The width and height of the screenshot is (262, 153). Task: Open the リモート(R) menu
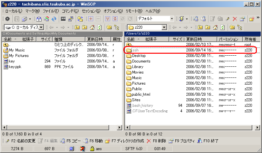pyautogui.click(x=134, y=11)
